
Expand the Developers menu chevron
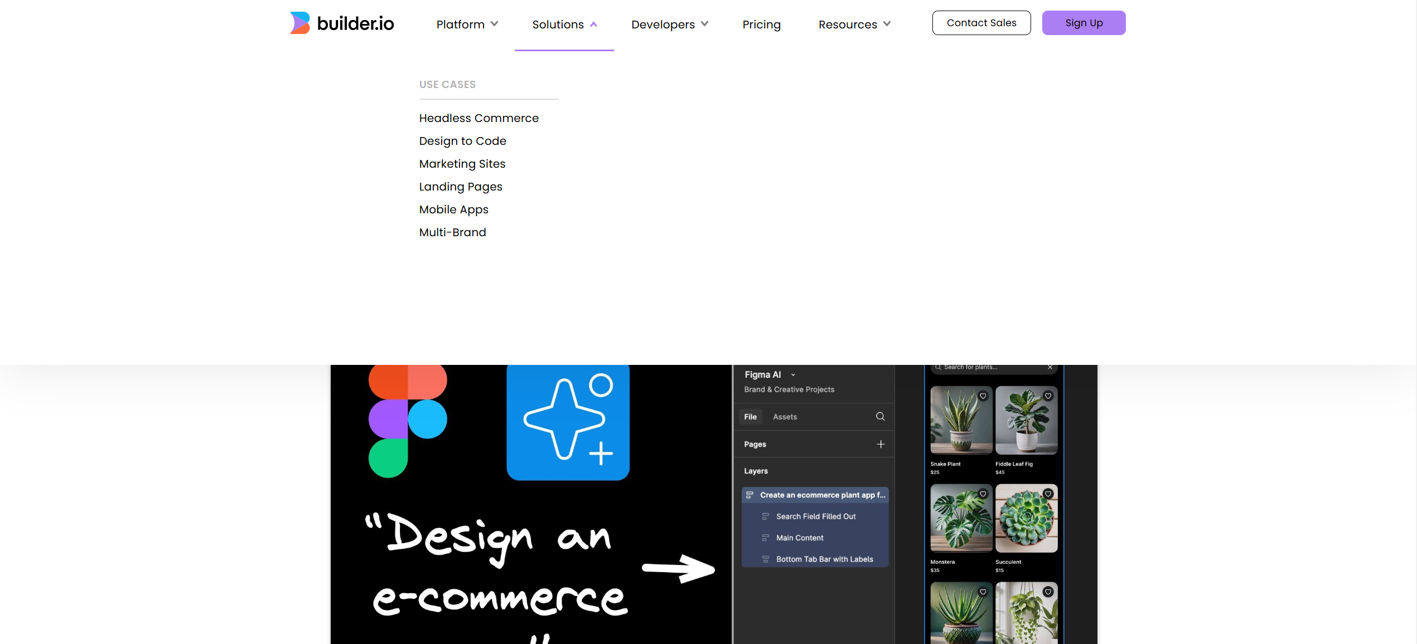coord(704,24)
